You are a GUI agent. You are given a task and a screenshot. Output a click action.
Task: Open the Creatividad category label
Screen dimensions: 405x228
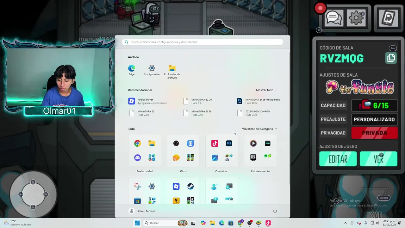click(222, 171)
